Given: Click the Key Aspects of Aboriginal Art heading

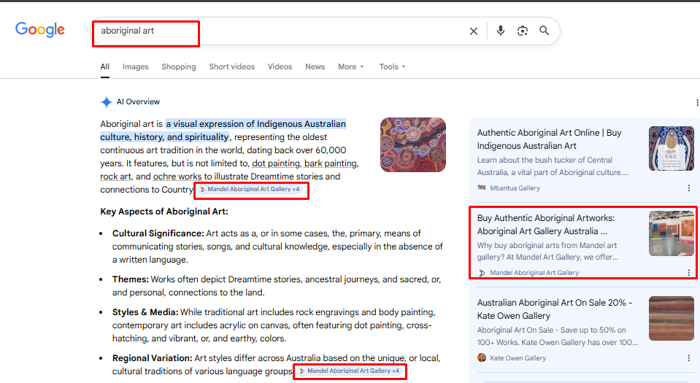Looking at the screenshot, I should click(164, 212).
